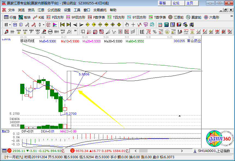Open the calendar 21 icon
This screenshot has height=161, width=235.
(160, 25)
